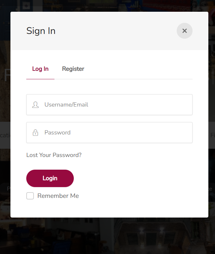Click the Remember Me label text
Viewport: 215px width, 254px height.
58,196
